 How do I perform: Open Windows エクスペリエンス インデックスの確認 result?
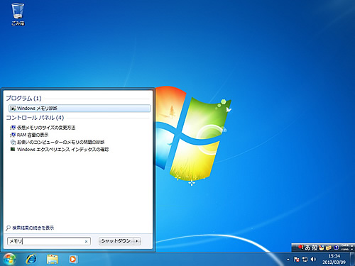(x=62, y=150)
